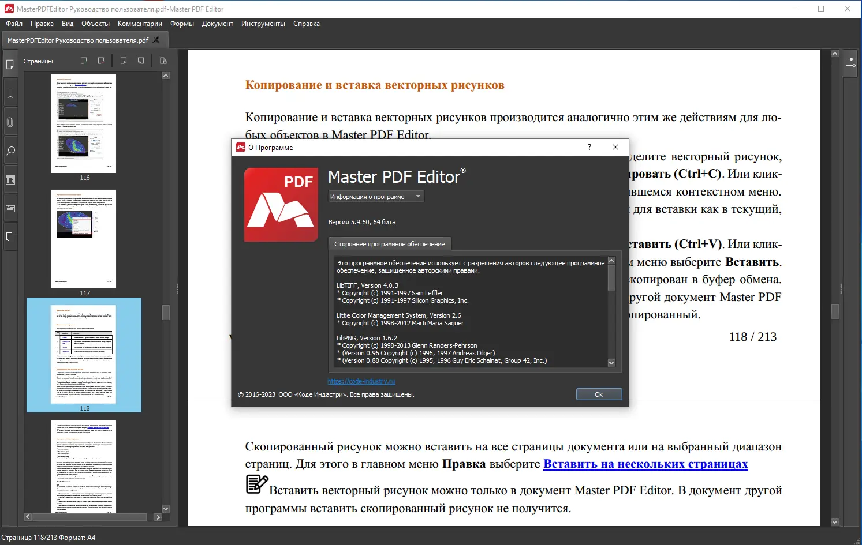The image size is (862, 545).
Task: Open the Формы menu
Action: coord(182,24)
